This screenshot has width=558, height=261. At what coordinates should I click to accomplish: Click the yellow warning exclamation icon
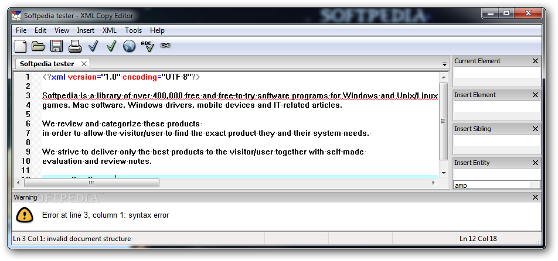[x=25, y=215]
